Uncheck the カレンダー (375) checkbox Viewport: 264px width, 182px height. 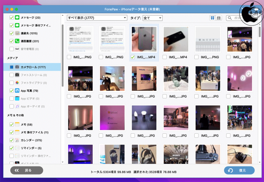point(12,140)
